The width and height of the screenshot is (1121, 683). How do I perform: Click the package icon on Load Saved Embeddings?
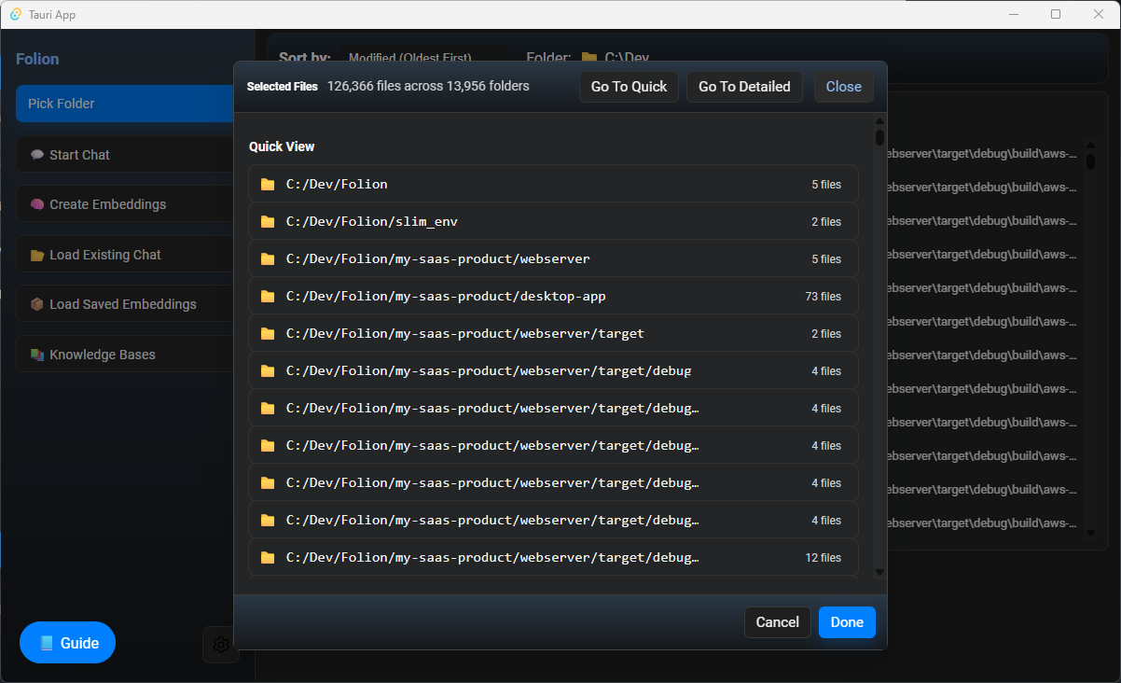click(x=37, y=304)
